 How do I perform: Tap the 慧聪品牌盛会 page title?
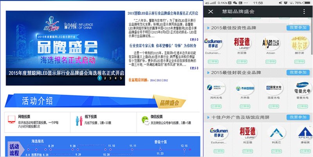[x=238, y=12]
